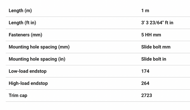
Task: Click the Trim cap label
Action: click(x=18, y=96)
